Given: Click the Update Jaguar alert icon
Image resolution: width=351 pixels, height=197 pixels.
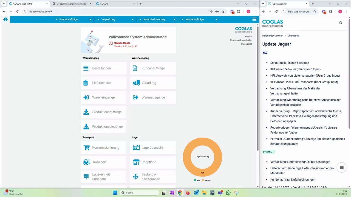Looking at the screenshot, I should (111, 43).
